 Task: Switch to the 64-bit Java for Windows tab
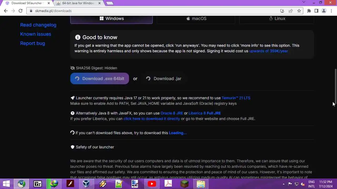78,3
